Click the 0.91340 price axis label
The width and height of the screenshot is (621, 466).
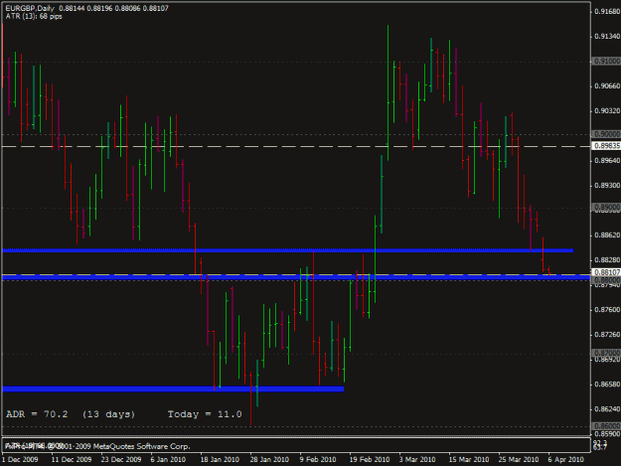coord(607,37)
